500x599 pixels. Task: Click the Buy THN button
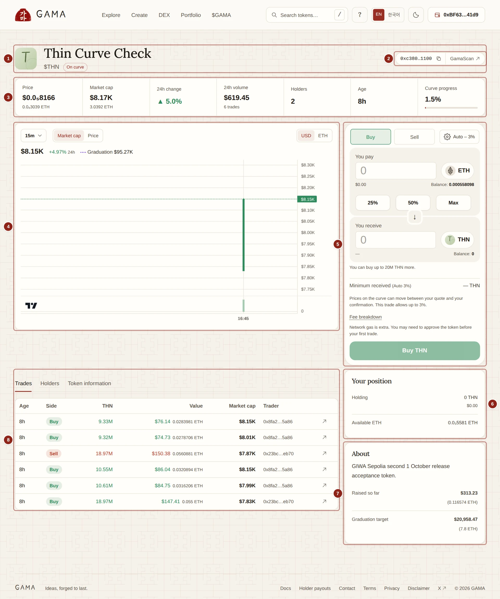(x=414, y=350)
